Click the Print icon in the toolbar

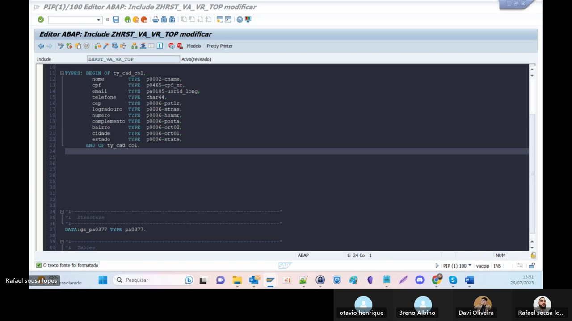(156, 20)
